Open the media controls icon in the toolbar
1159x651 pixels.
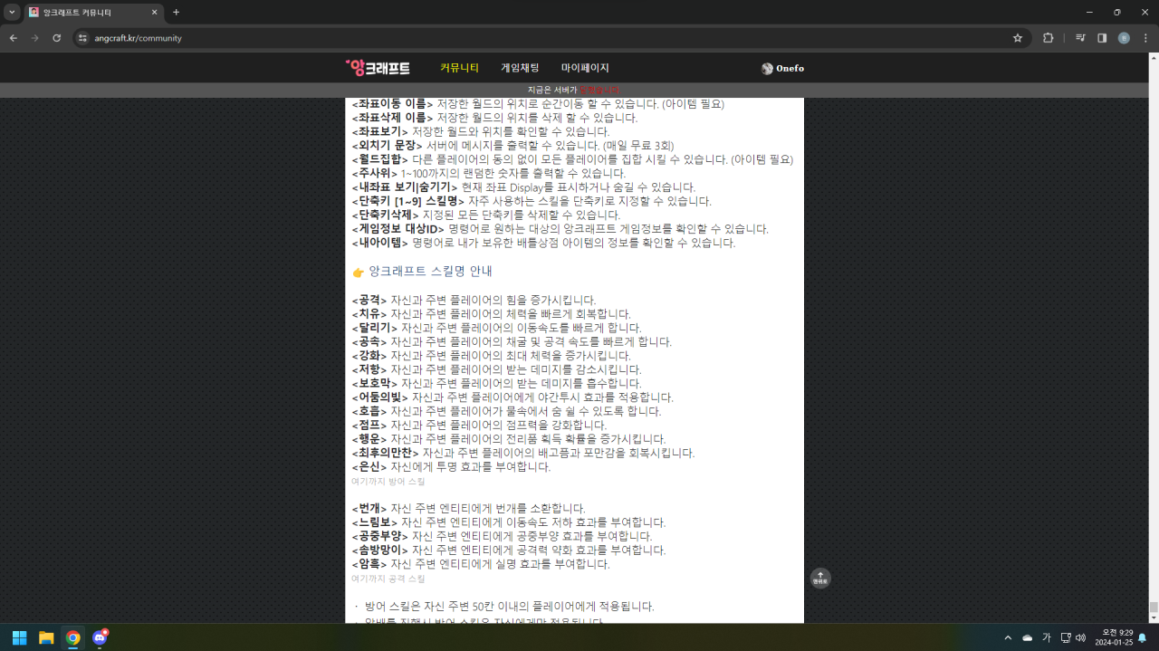(1080, 38)
